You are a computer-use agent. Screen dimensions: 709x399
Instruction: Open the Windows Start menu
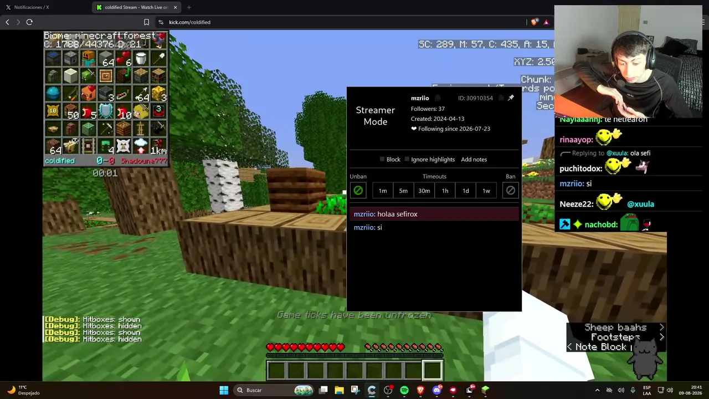click(x=224, y=390)
